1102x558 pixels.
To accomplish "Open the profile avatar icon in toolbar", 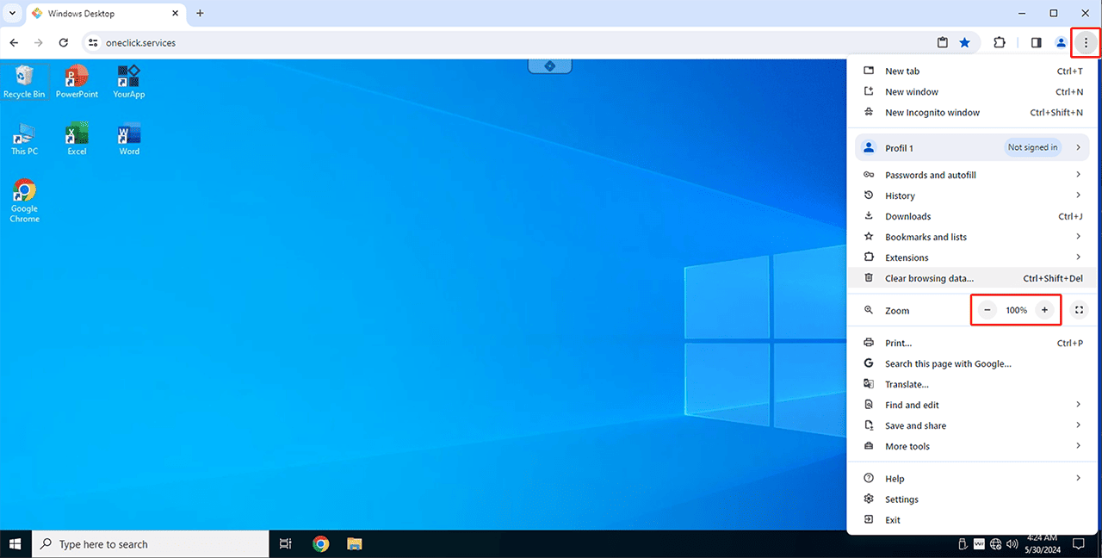I will (x=1062, y=42).
